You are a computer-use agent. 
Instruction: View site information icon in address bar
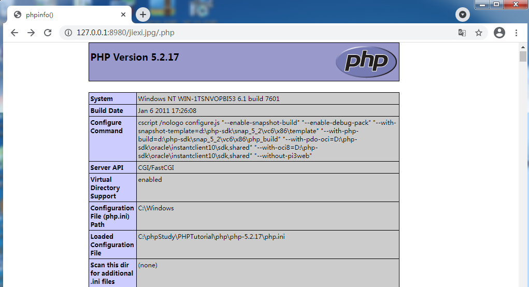click(x=68, y=33)
